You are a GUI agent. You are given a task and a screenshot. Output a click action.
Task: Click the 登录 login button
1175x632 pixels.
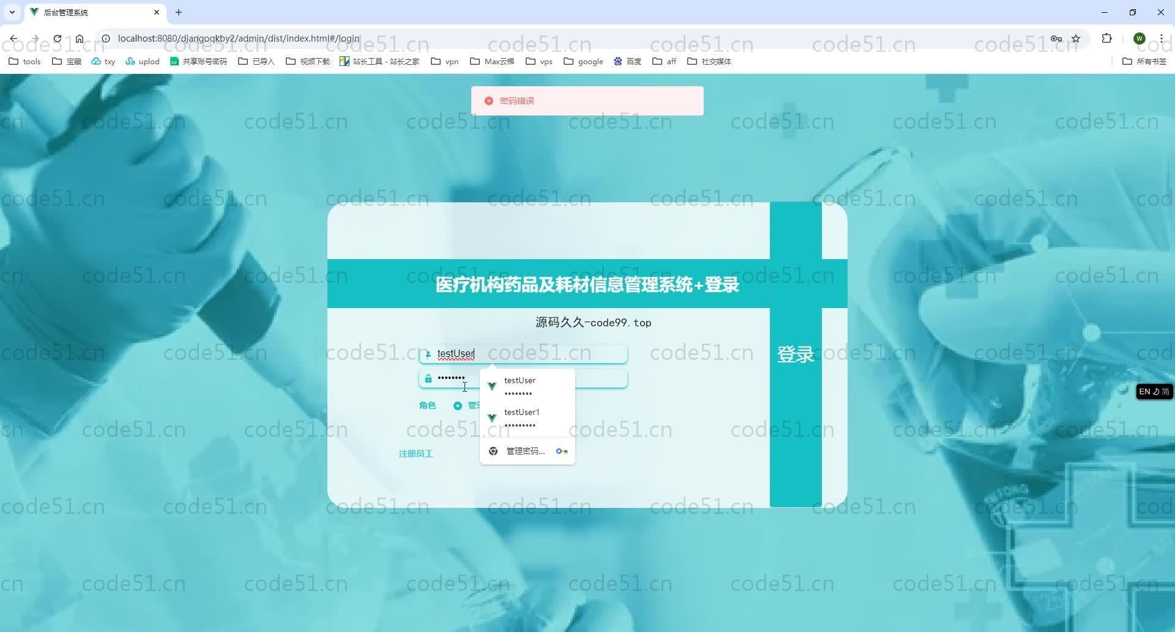796,355
